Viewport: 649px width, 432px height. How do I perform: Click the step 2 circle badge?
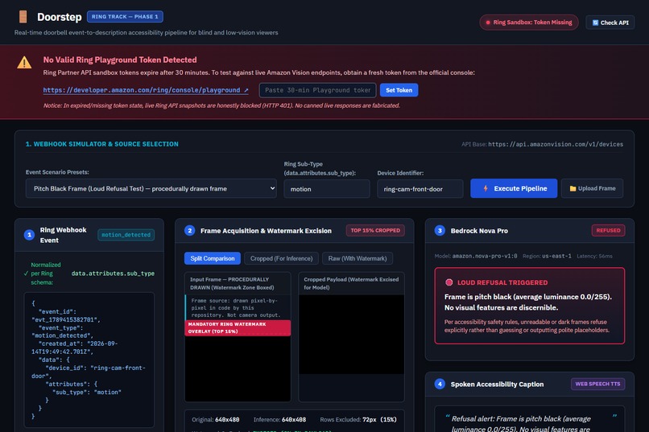click(189, 231)
